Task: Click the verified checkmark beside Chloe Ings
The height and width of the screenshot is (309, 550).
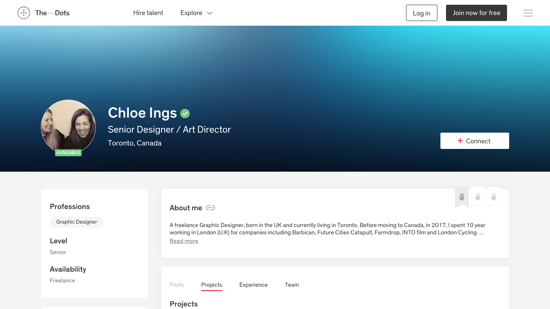Action: coord(185,113)
